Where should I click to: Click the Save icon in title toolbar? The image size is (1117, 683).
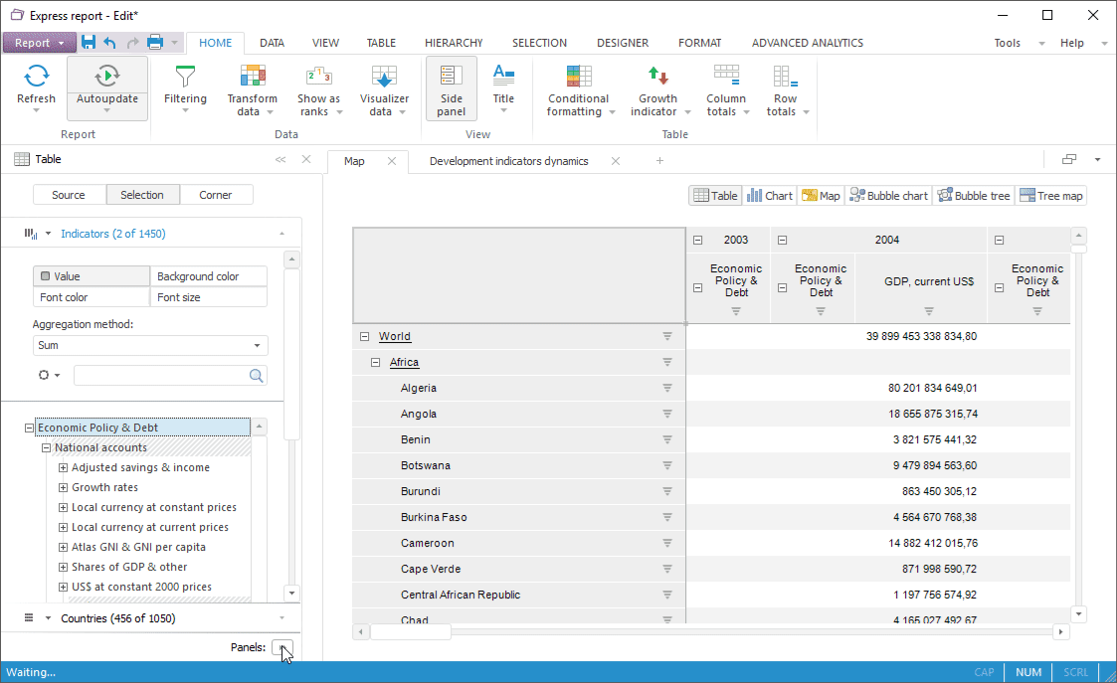89,43
